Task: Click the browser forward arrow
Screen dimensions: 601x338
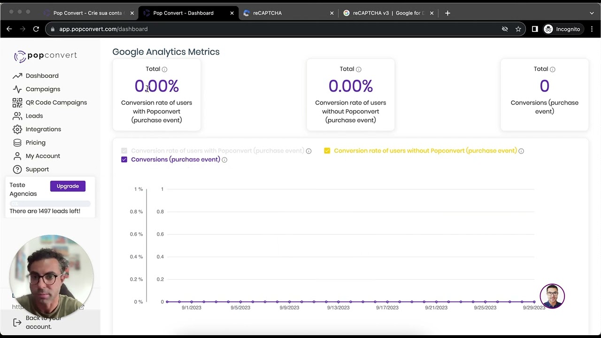Action: pyautogui.click(x=23, y=29)
